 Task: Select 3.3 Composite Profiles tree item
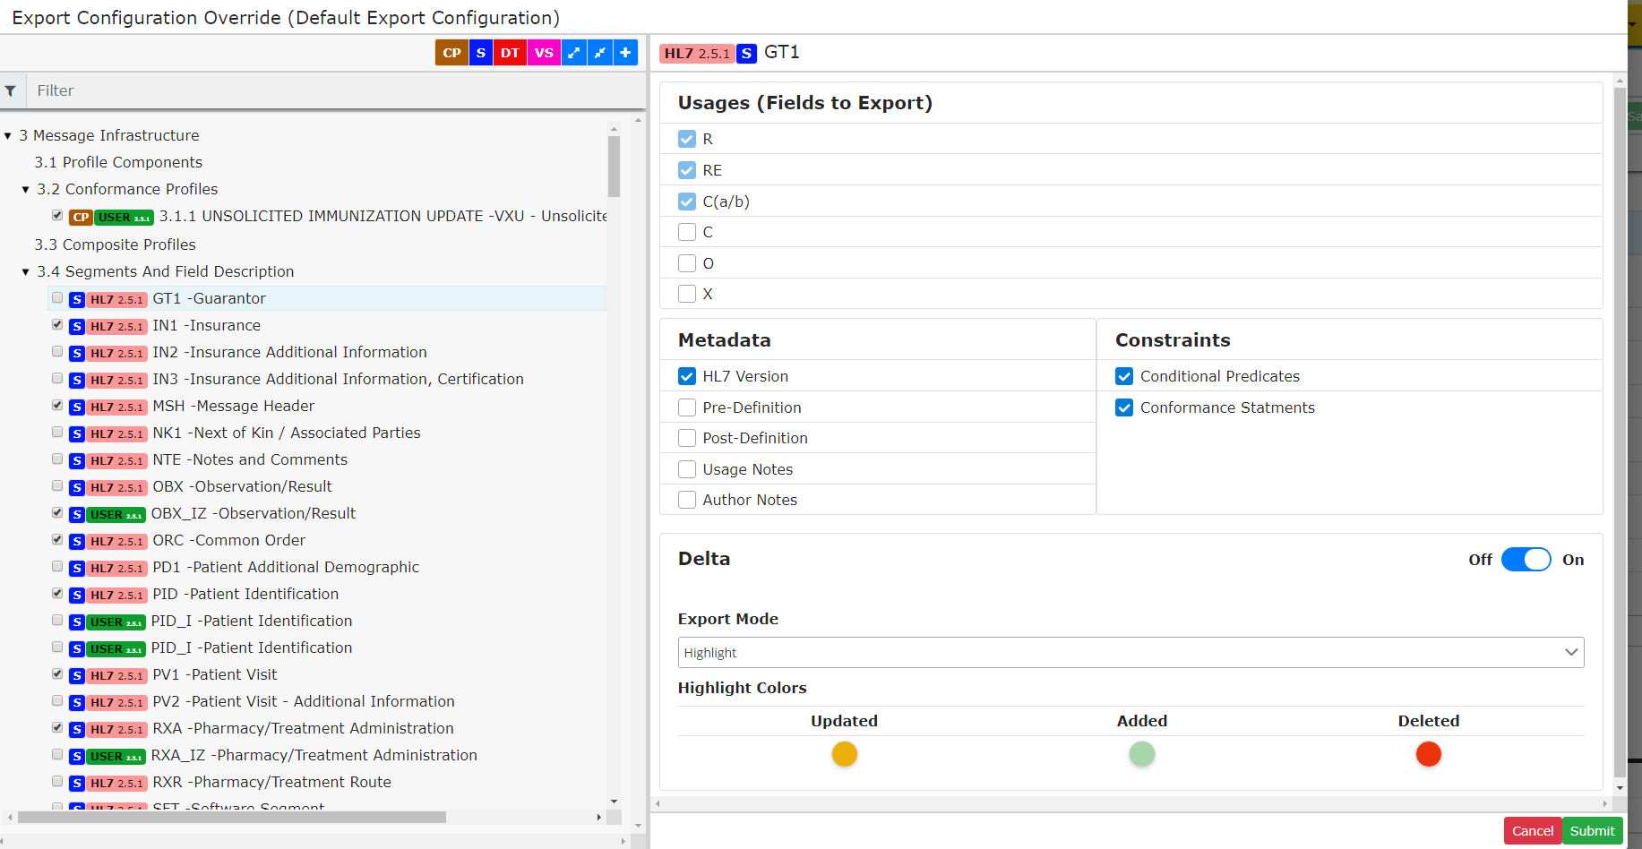(x=115, y=244)
